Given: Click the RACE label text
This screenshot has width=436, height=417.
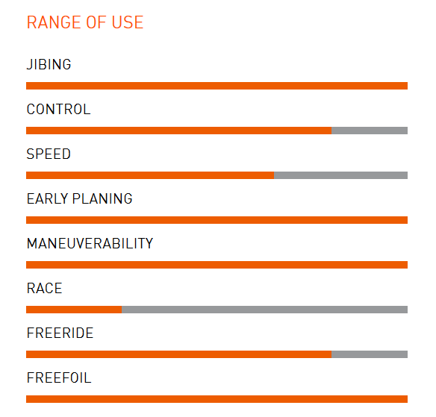Looking at the screenshot, I should point(45,288).
